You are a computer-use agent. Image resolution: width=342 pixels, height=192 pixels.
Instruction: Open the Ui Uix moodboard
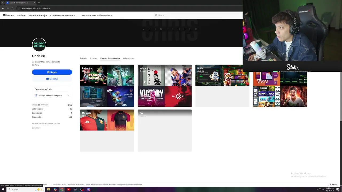(222, 86)
